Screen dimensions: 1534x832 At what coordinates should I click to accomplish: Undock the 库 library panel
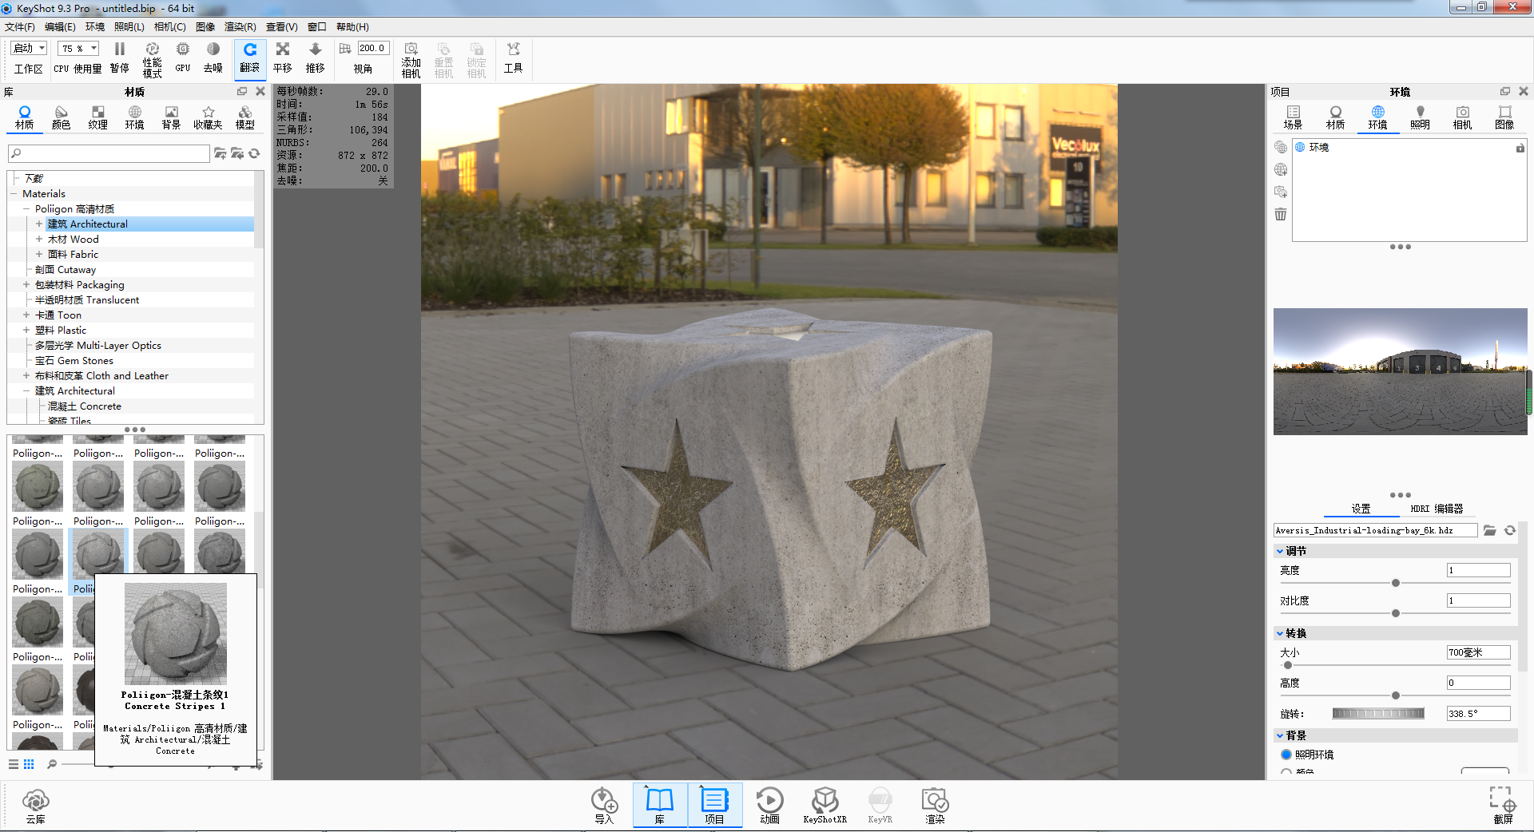tap(242, 92)
